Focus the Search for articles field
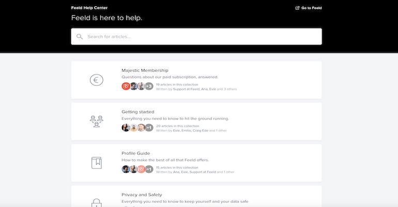 click(x=196, y=37)
